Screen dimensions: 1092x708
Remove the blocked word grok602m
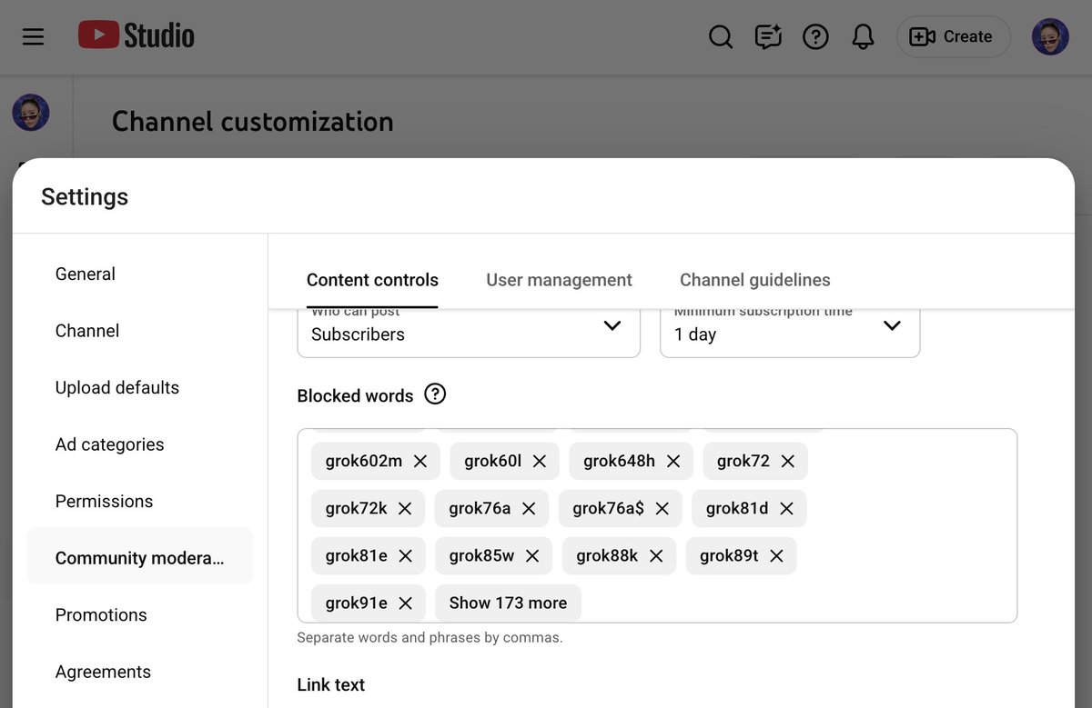(420, 461)
